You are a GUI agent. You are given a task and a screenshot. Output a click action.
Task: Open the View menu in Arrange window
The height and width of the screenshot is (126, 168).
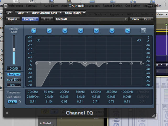(x=162, y=14)
